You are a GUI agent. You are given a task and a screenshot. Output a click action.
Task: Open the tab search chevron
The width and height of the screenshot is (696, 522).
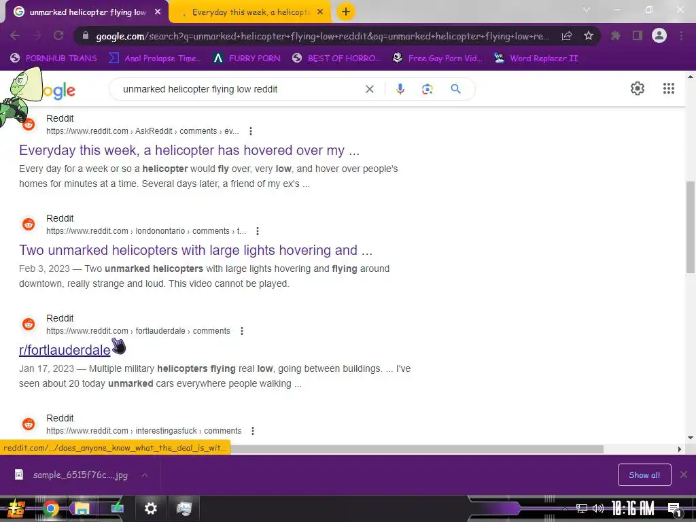coord(587,10)
